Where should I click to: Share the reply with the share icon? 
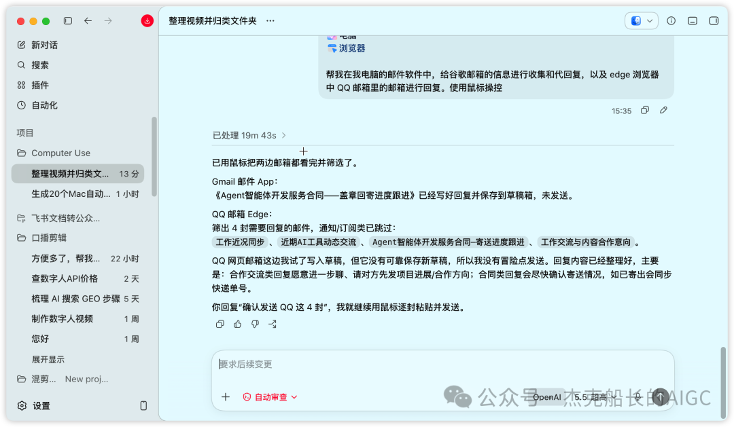coord(273,324)
